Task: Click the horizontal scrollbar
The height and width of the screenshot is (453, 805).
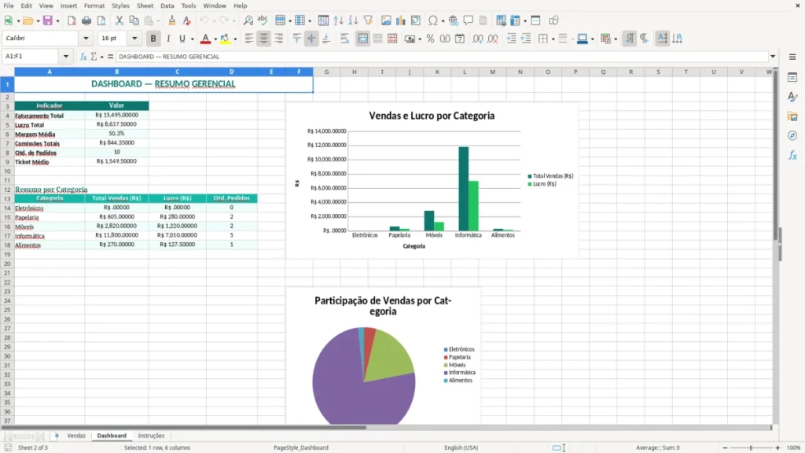Action: pyautogui.click(x=184, y=427)
